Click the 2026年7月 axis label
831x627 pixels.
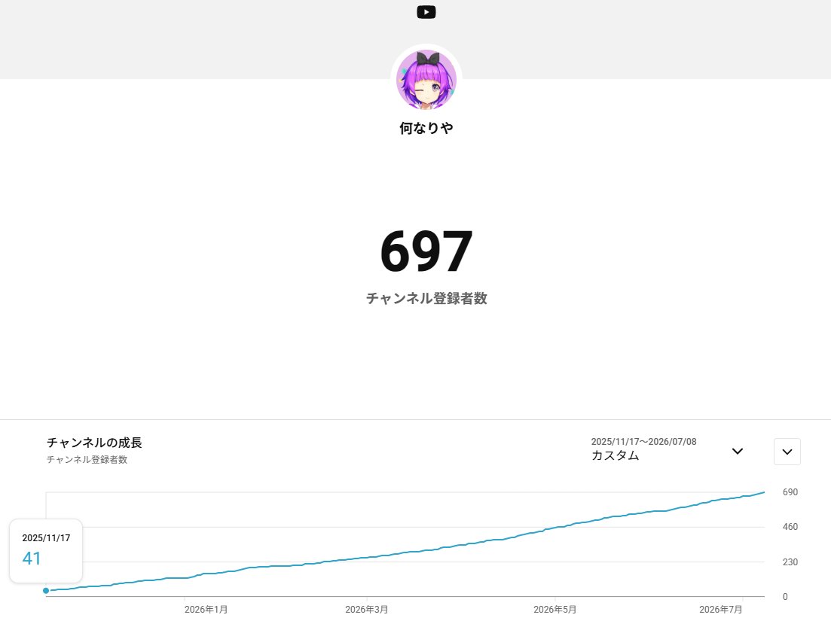click(720, 610)
